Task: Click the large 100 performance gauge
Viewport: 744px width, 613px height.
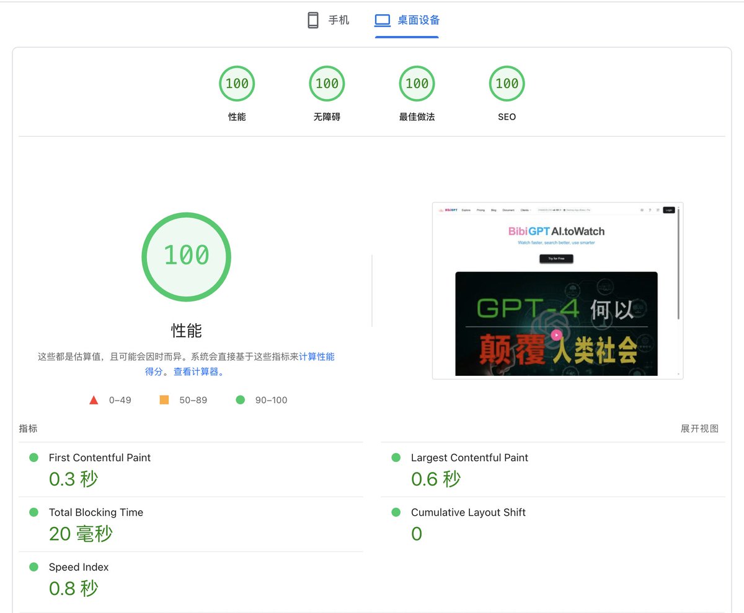Action: [x=186, y=256]
